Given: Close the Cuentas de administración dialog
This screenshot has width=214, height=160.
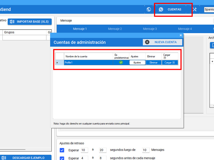Looking at the screenshot, I should (181, 35).
